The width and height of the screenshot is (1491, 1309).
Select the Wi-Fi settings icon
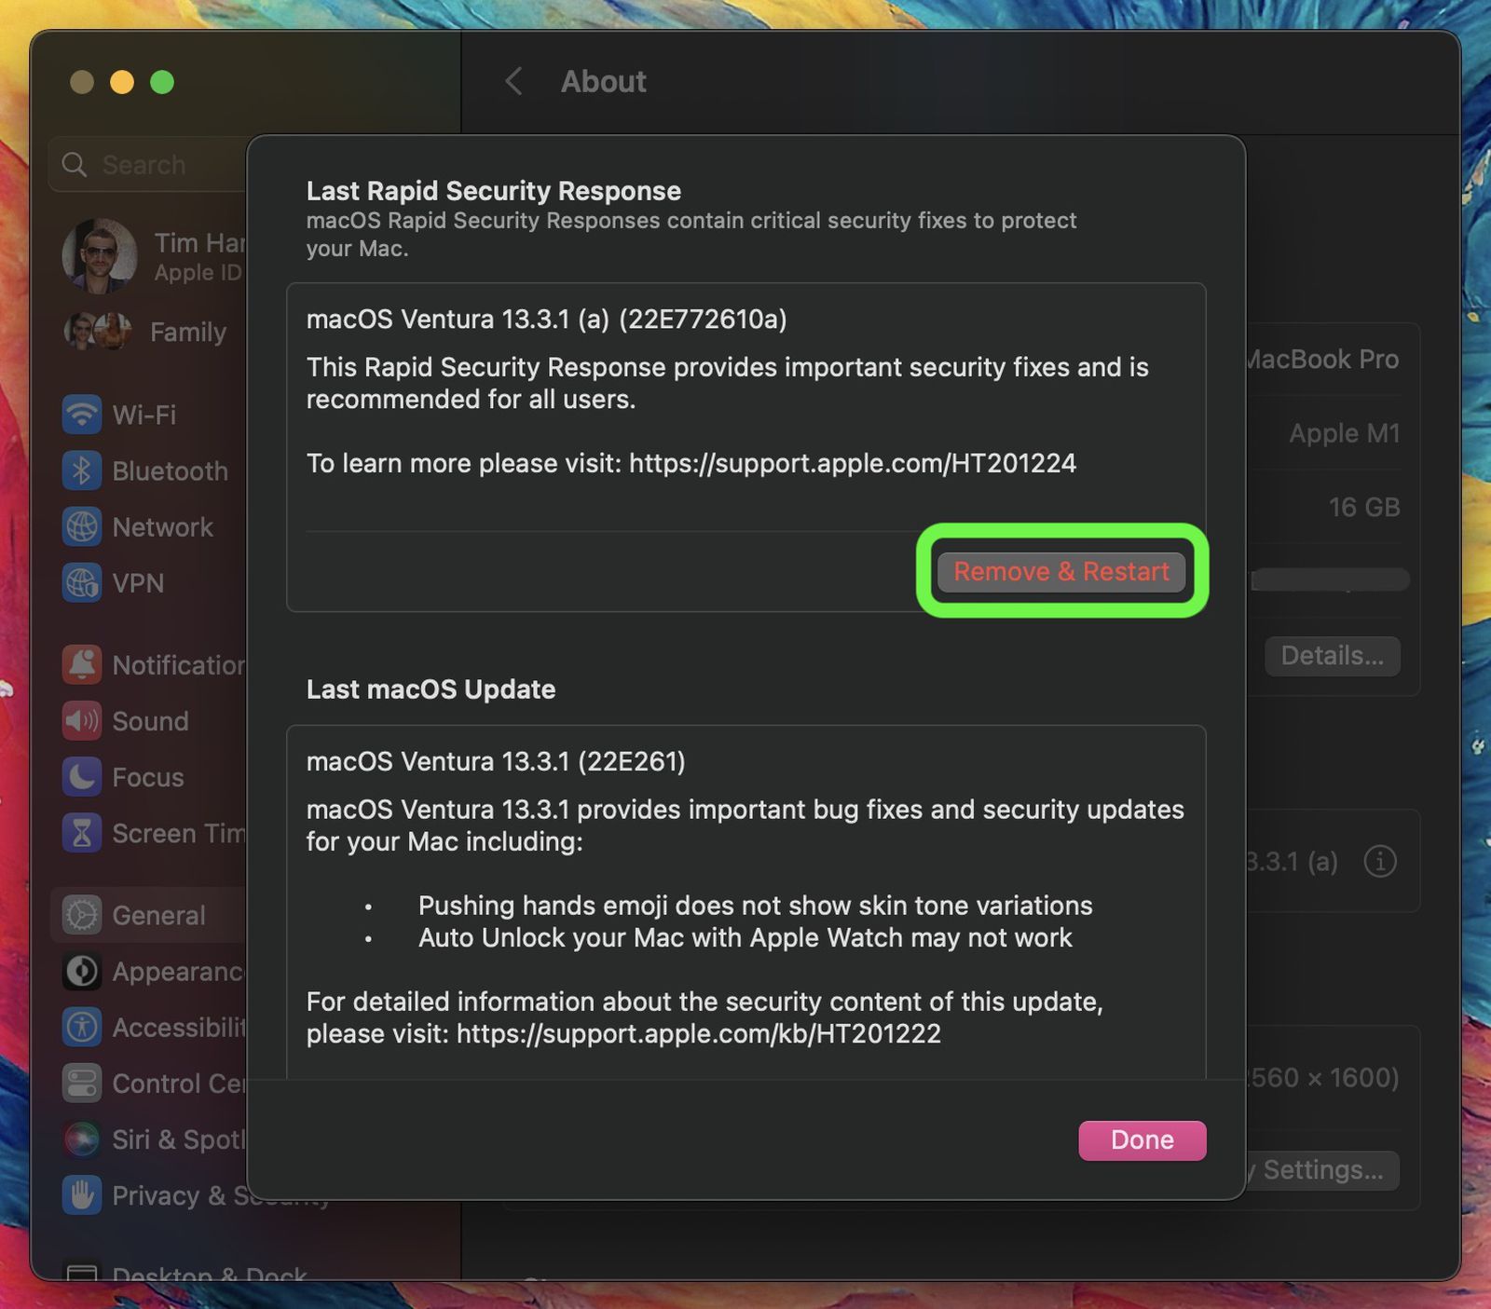(x=82, y=415)
